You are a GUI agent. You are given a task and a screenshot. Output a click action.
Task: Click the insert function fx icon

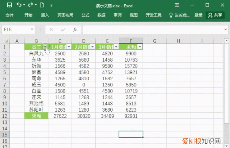click(x=75, y=30)
